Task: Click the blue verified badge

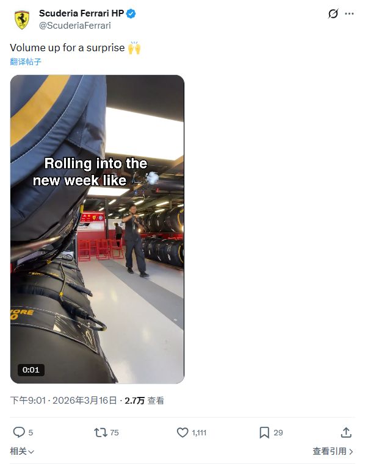Action: (131, 13)
